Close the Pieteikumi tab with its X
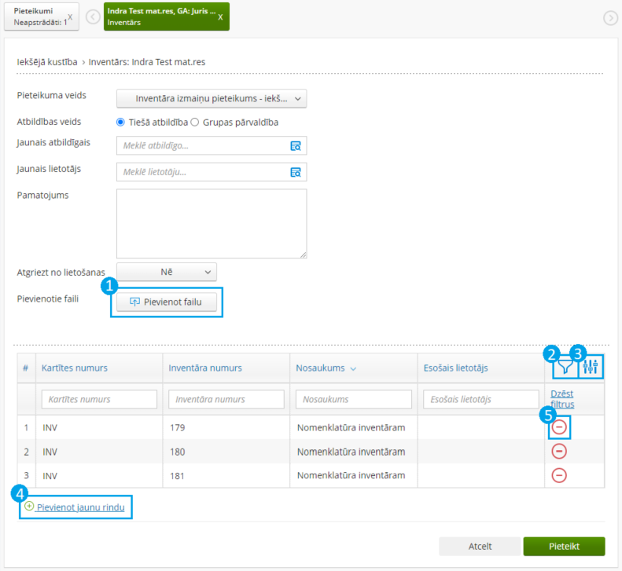Viewport: 622px width, 571px height. click(x=70, y=17)
